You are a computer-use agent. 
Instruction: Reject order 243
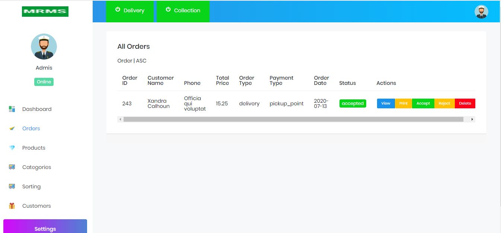pyautogui.click(x=444, y=103)
